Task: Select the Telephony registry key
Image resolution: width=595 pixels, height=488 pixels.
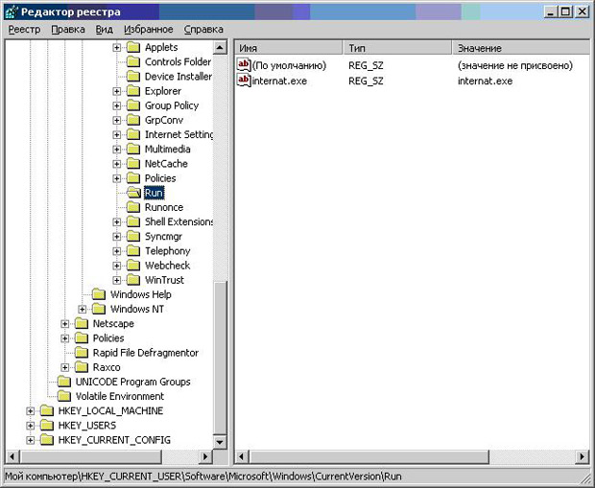Action: click(167, 251)
